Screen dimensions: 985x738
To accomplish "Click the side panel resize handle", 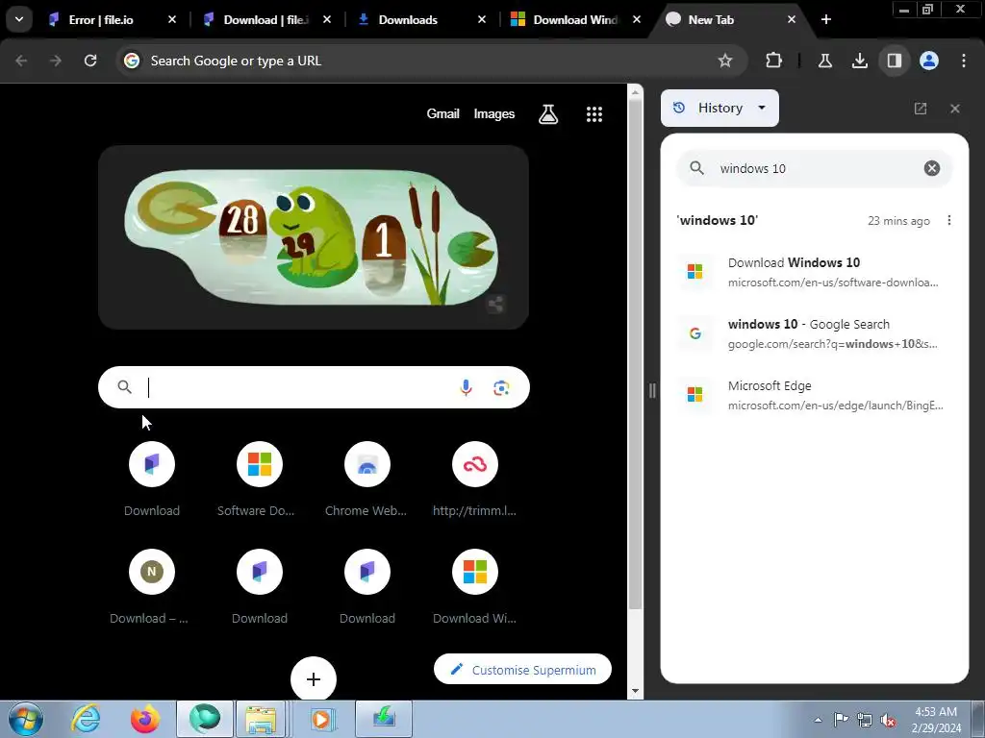I will (652, 391).
